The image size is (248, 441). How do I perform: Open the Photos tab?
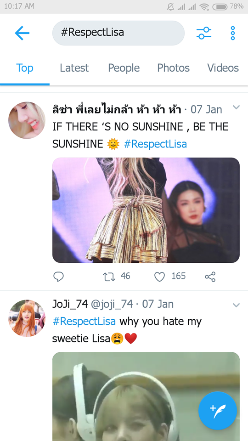point(173,68)
